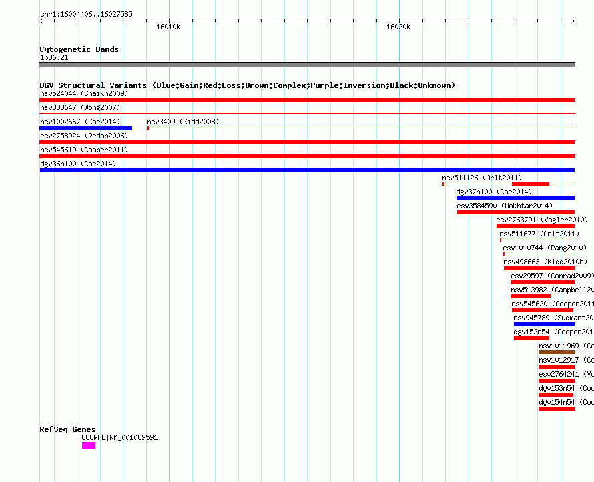Open nsv511677 (Arlt2011) label
Image resolution: width=594 pixels, height=482 pixels.
point(539,234)
